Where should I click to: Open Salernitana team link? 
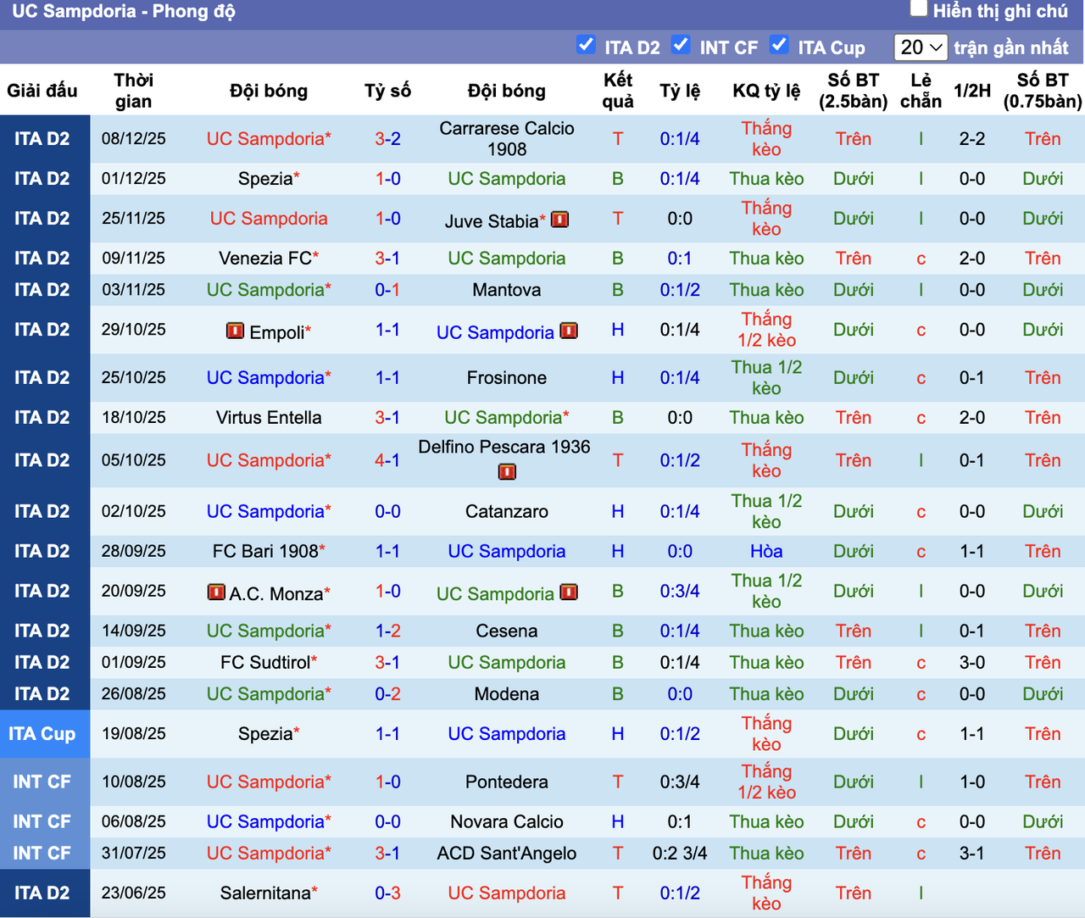click(265, 893)
